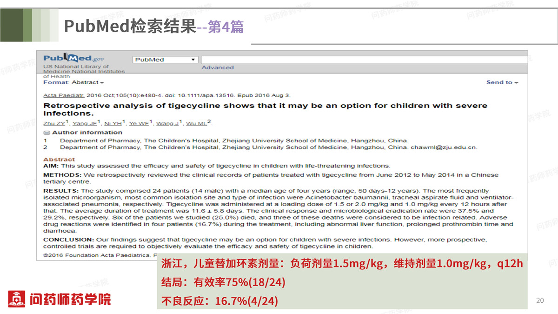Click the RESULTS label in the abstract
This screenshot has height=314, width=558.
(61, 191)
